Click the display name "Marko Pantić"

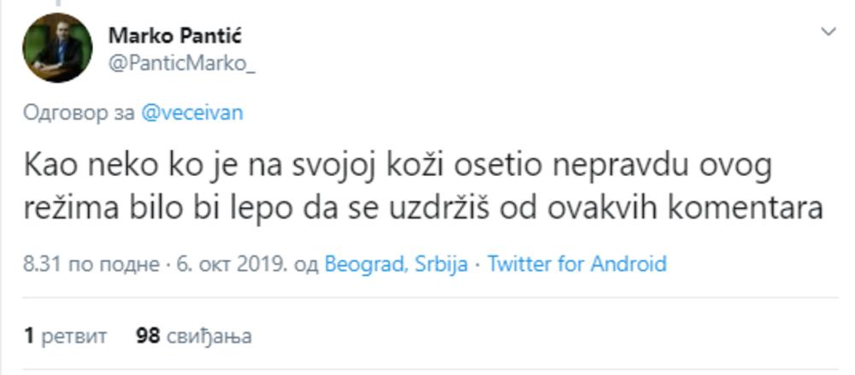(175, 36)
